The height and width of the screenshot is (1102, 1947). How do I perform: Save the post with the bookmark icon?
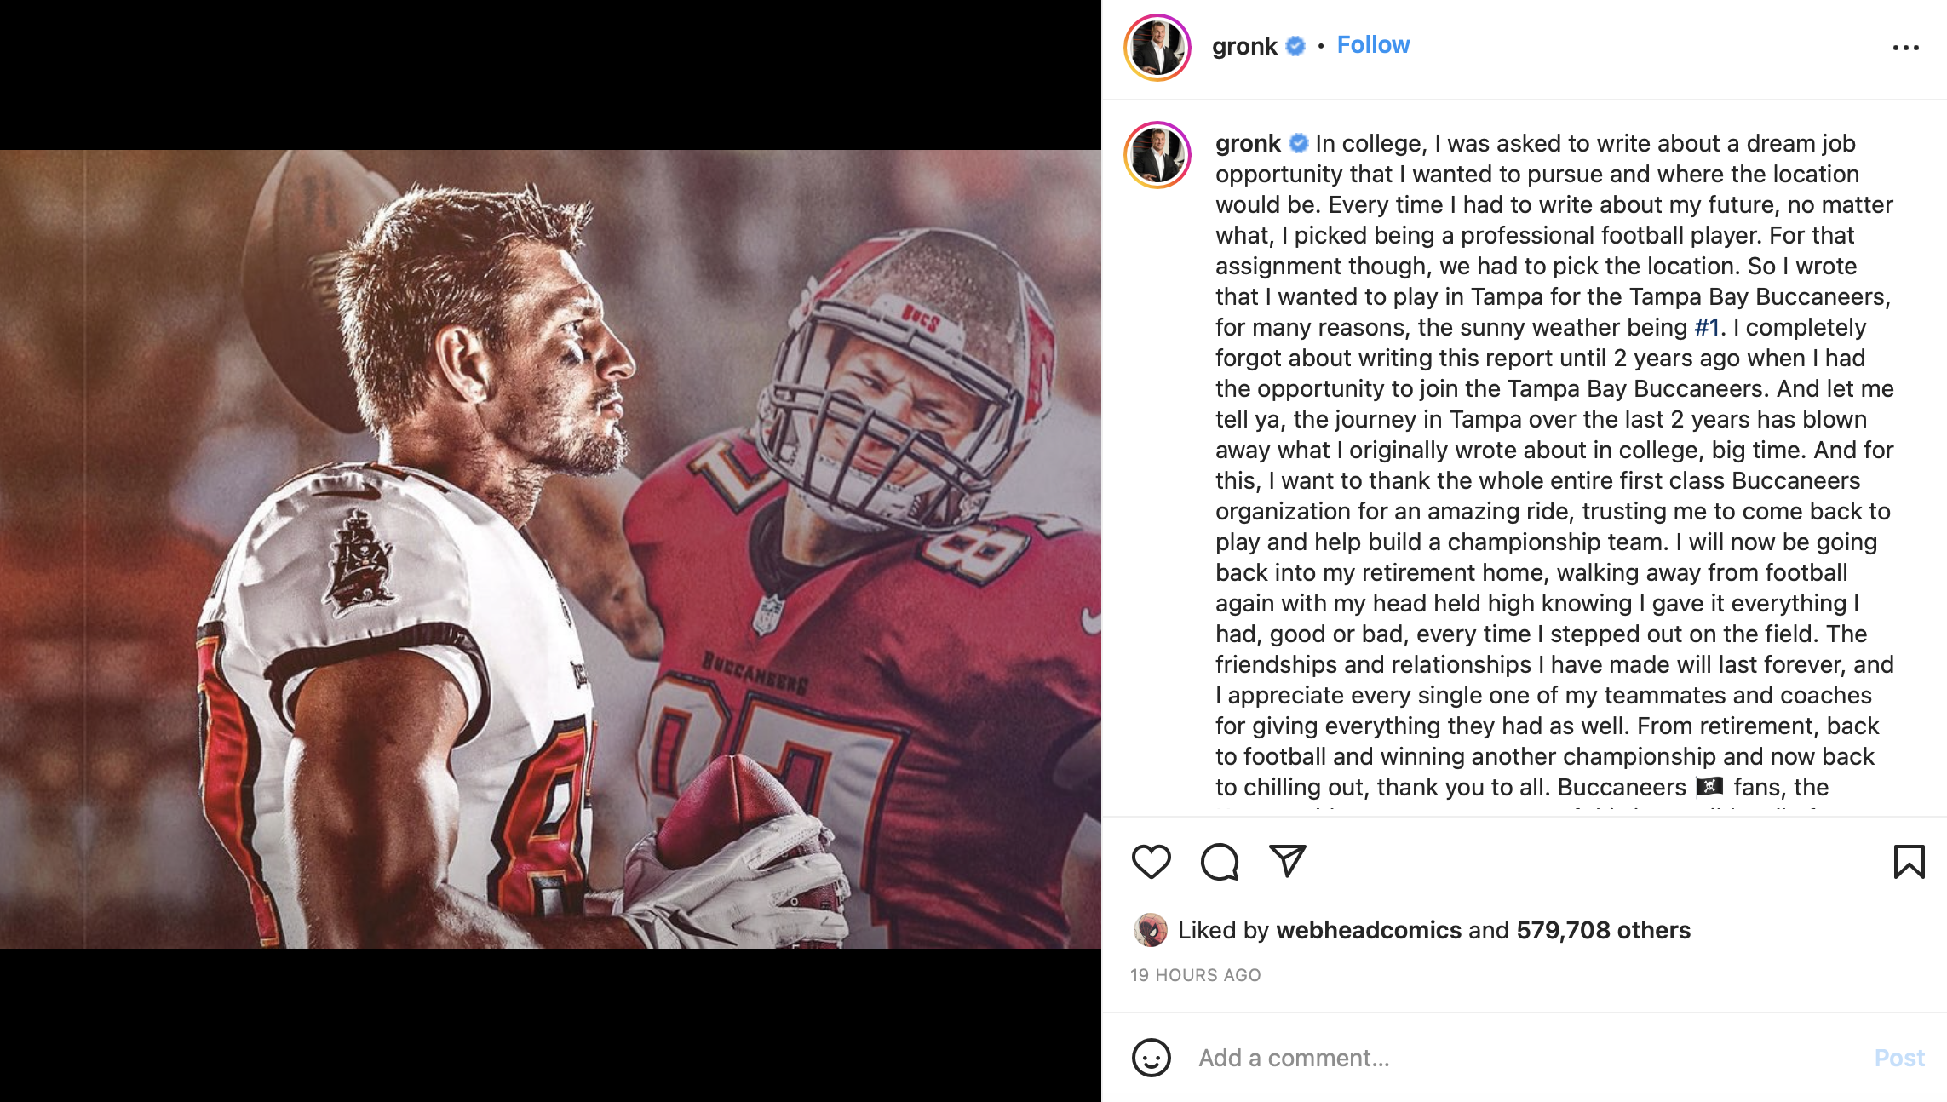point(1909,862)
